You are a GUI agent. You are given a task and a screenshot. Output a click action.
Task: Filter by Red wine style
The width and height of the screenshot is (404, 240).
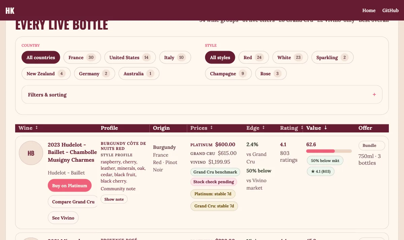254,57
